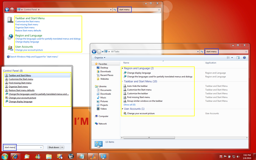Screen dimensions: 256x160
Task: Click Region and Language globe icon in Control Panel
Action: [x=10, y=37]
